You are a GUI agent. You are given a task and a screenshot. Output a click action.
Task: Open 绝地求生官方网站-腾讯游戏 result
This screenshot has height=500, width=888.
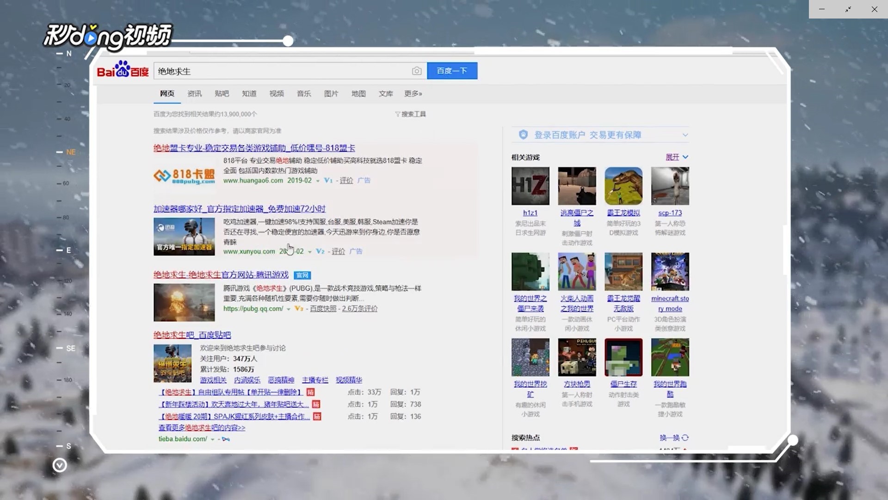coord(221,275)
